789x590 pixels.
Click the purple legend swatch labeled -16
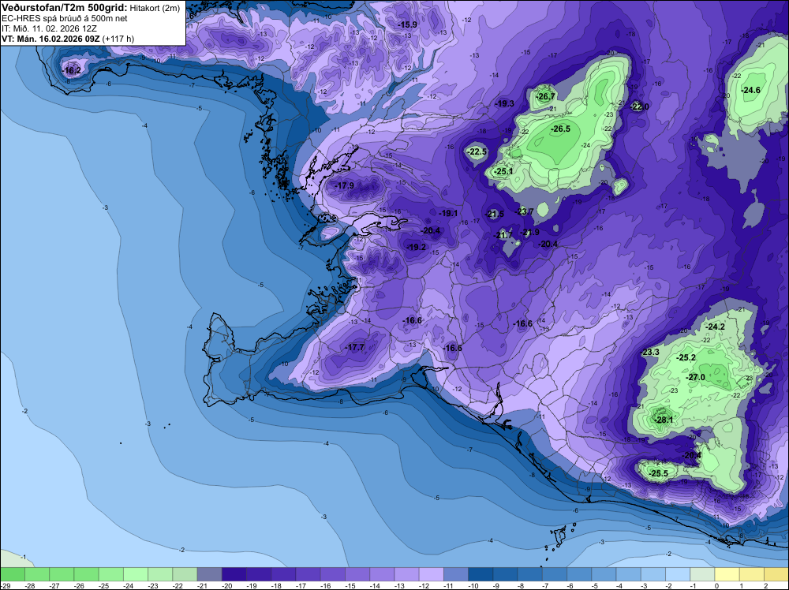333,574
